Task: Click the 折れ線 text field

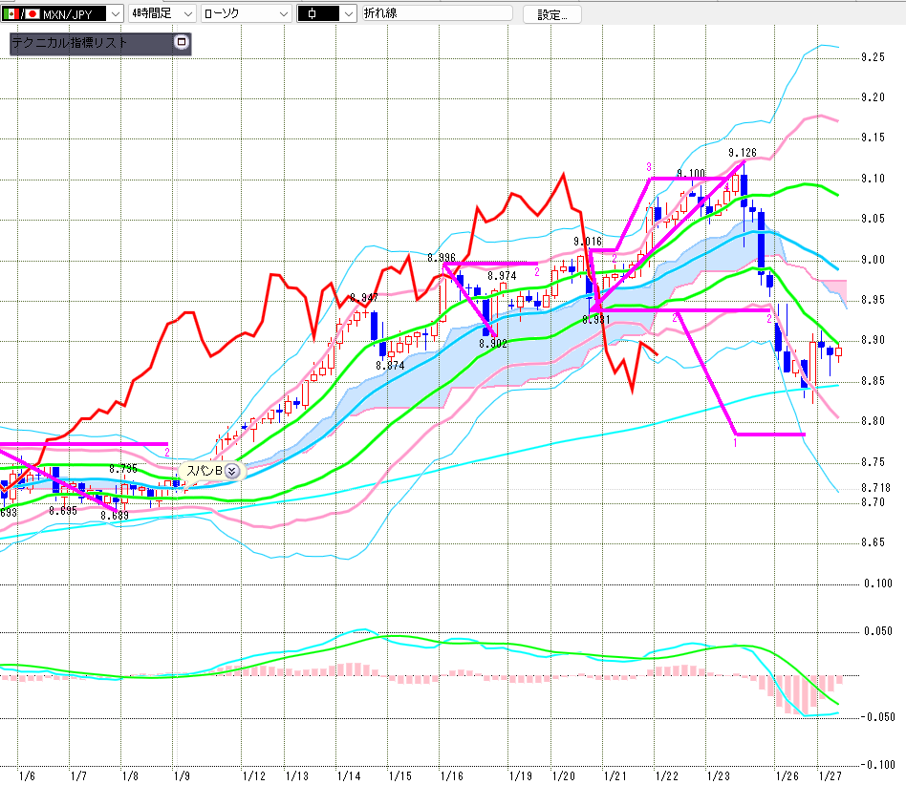Action: (436, 14)
